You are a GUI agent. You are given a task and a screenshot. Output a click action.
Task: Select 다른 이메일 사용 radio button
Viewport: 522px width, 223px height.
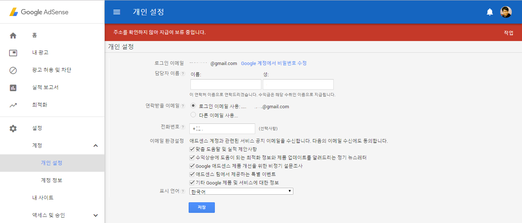[193, 115]
